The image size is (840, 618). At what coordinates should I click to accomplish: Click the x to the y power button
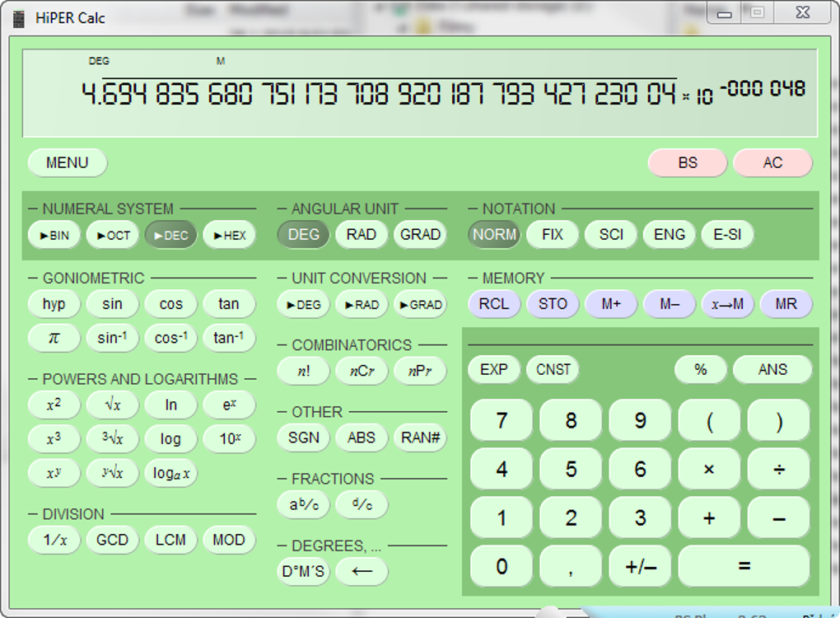pyautogui.click(x=54, y=473)
